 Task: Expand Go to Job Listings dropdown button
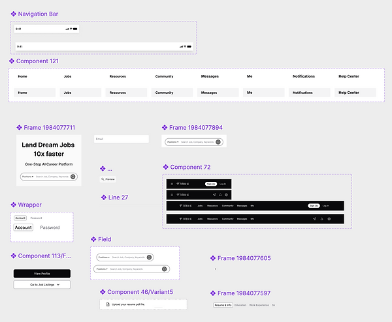pyautogui.click(x=42, y=285)
